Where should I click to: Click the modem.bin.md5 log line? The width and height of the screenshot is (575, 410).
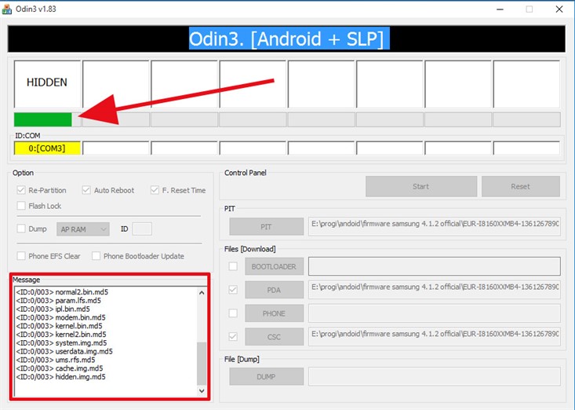click(60, 317)
